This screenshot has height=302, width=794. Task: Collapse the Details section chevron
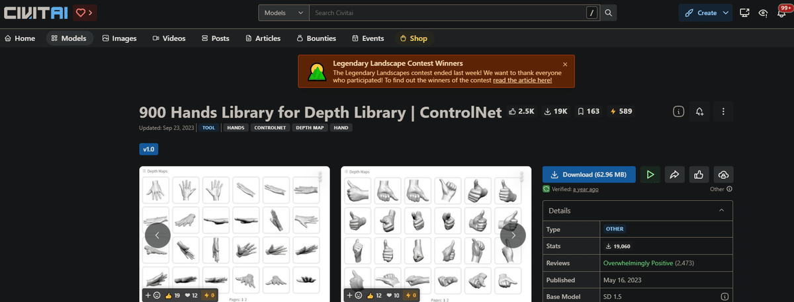[721, 210]
